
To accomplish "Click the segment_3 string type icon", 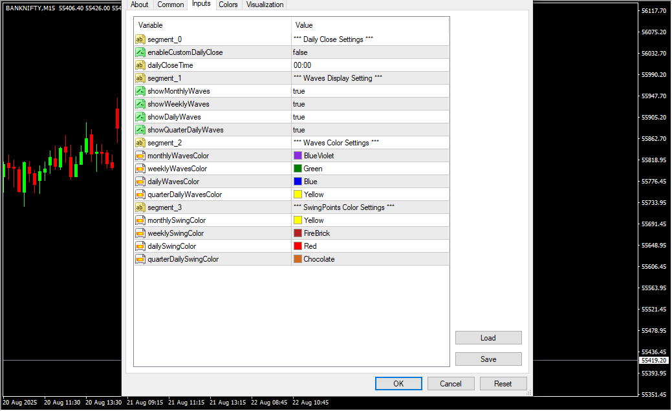I will (140, 207).
